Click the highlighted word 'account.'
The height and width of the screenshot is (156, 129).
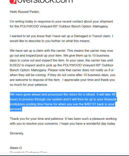click(16, 109)
